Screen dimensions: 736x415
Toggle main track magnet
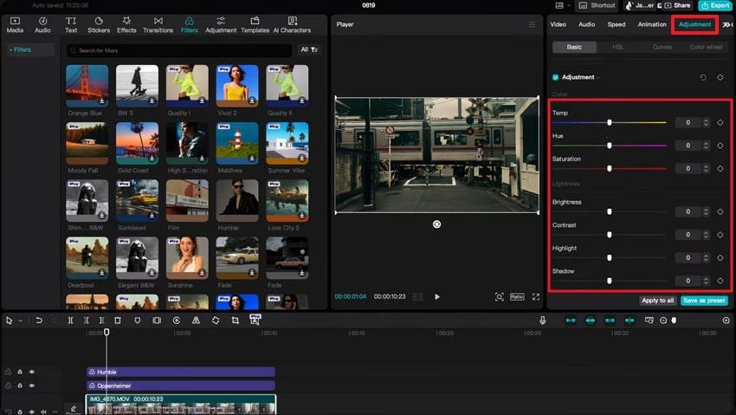pos(571,321)
